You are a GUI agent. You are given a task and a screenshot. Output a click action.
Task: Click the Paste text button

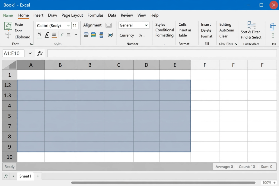pos(19,25)
